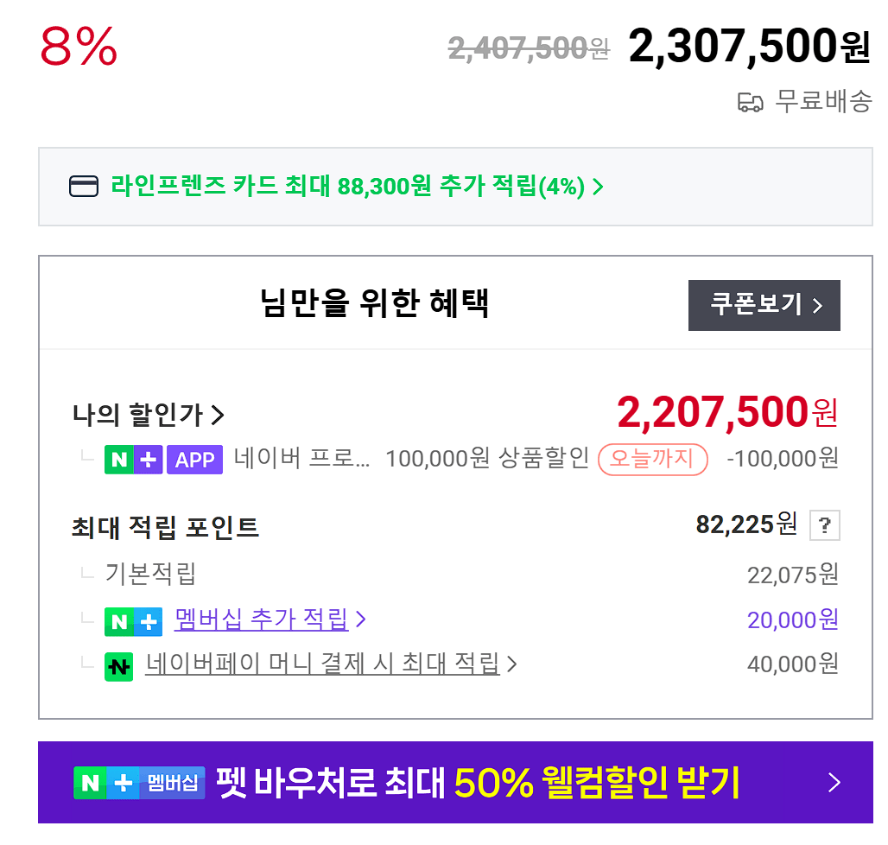Viewport: 888px width, 845px height.
Task: Click the white arrow on the purple banner
Action: 834,782
